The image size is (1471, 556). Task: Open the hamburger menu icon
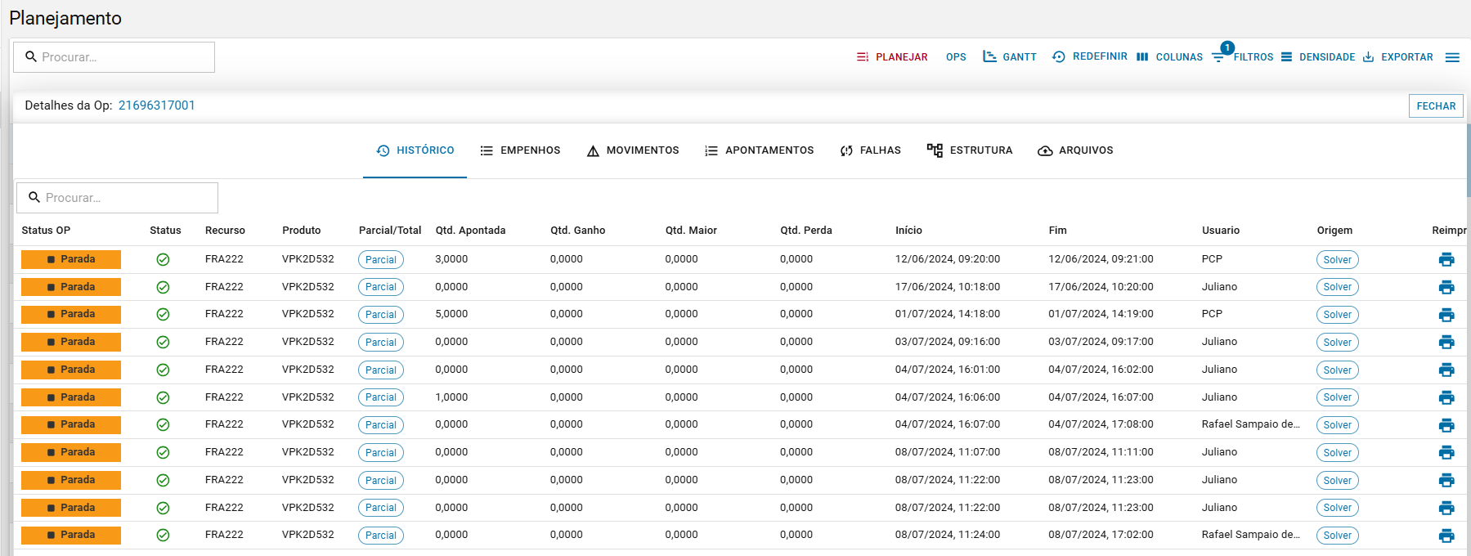(x=1452, y=57)
